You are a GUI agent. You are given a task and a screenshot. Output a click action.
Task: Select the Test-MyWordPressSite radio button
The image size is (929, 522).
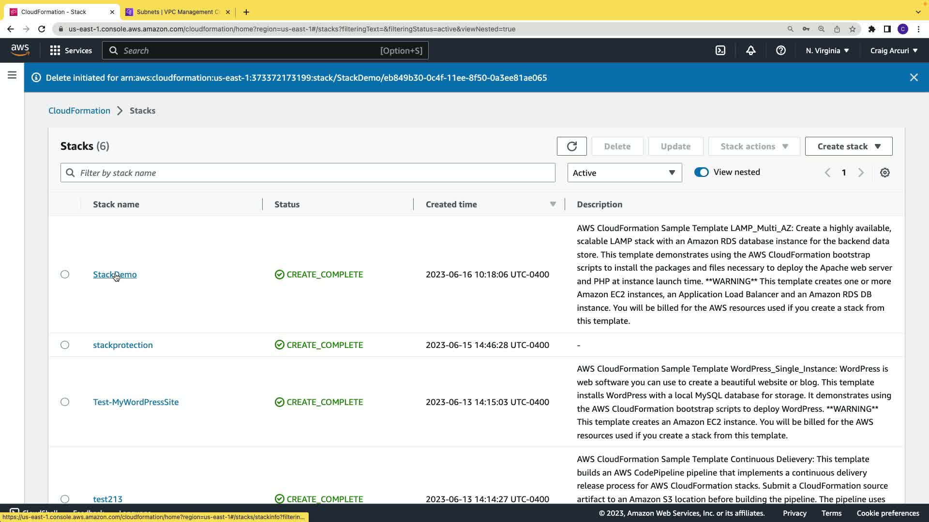point(65,402)
